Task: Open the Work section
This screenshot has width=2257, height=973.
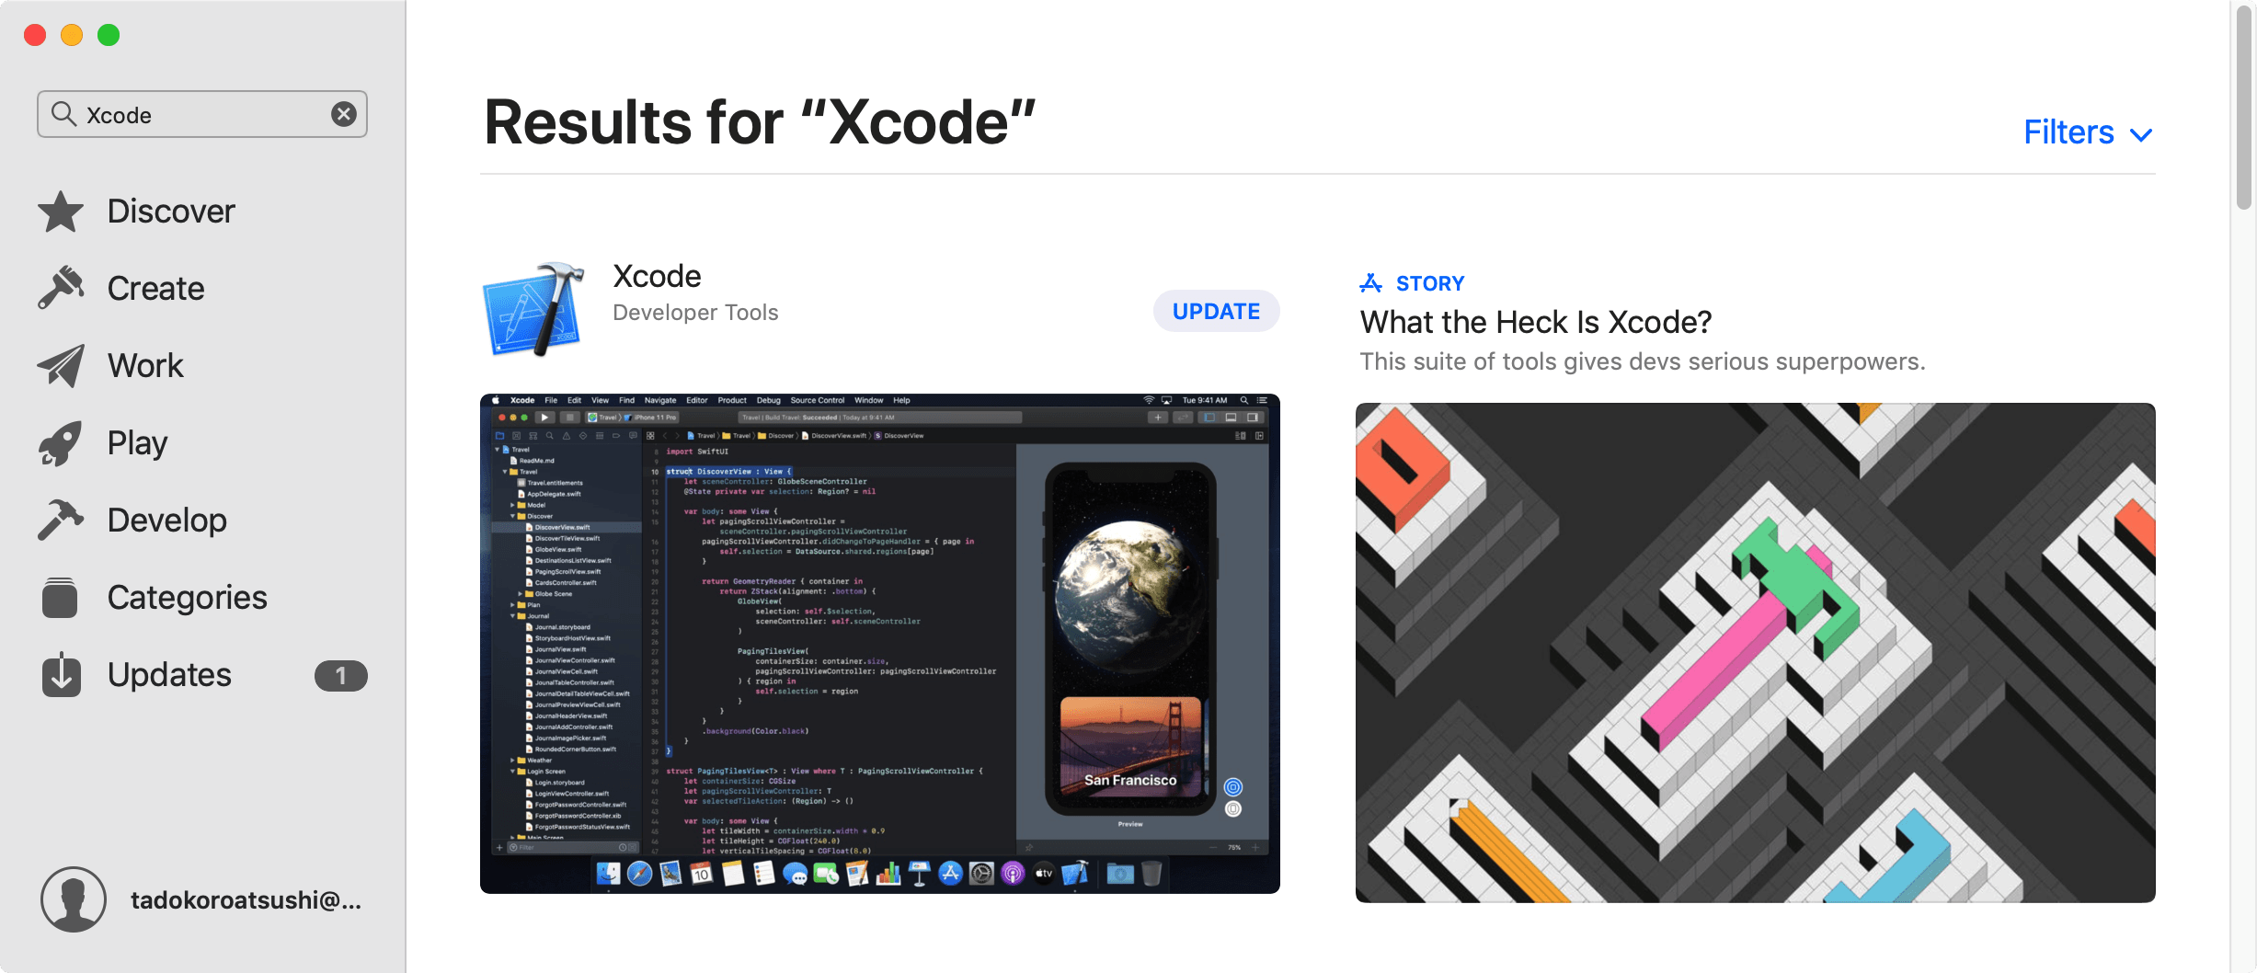Action: [x=144, y=365]
